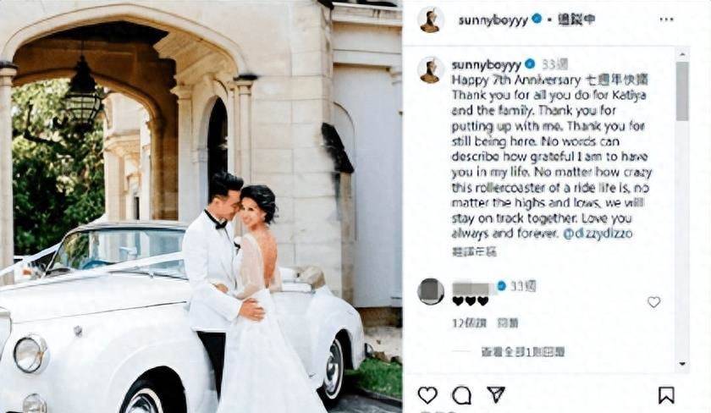Open the blurred commenter's avatar
The height and width of the screenshot is (413, 711).
pos(430,291)
